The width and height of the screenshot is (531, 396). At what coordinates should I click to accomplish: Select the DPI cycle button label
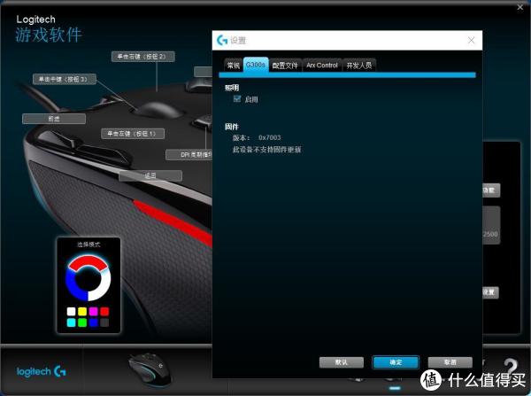pos(189,155)
